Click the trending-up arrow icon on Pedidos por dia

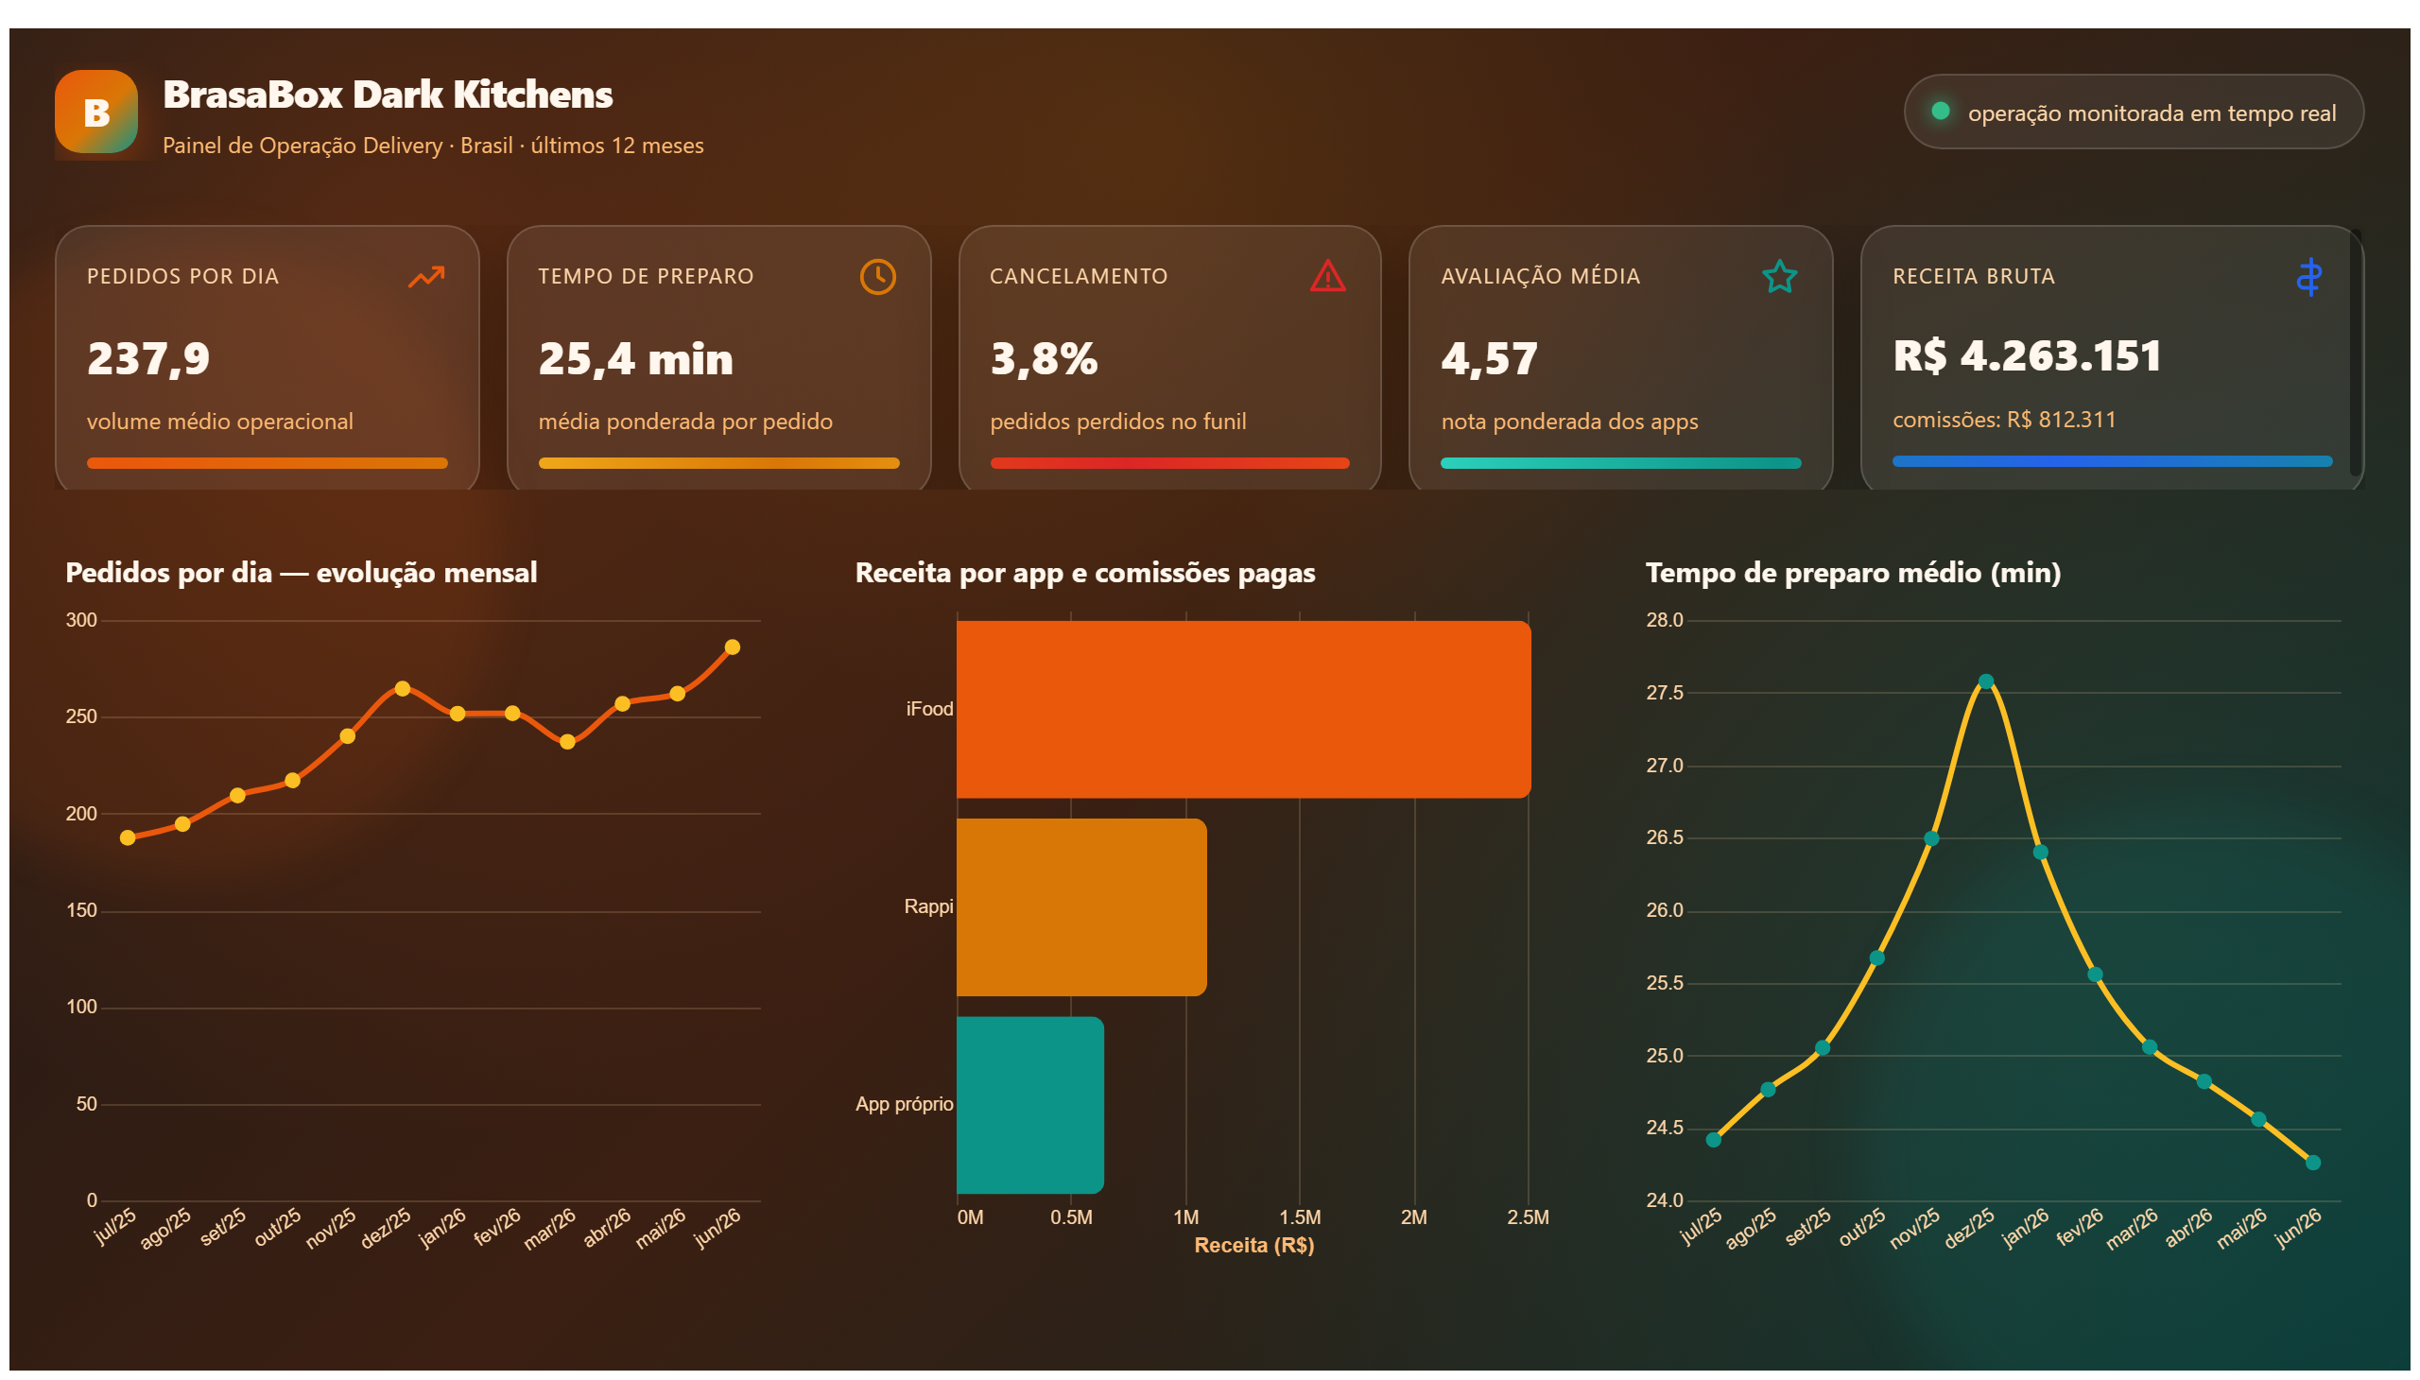click(426, 277)
